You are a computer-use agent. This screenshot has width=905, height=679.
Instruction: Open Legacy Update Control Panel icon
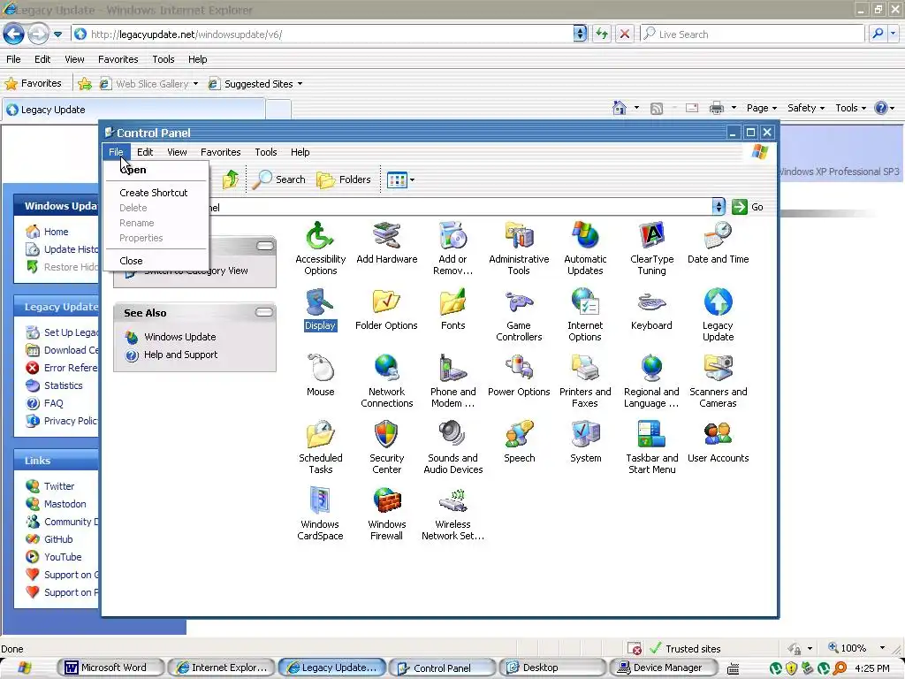(x=718, y=316)
